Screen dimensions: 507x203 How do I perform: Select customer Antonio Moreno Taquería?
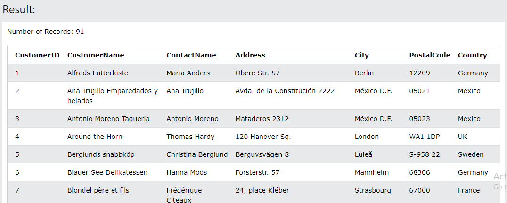coord(108,119)
